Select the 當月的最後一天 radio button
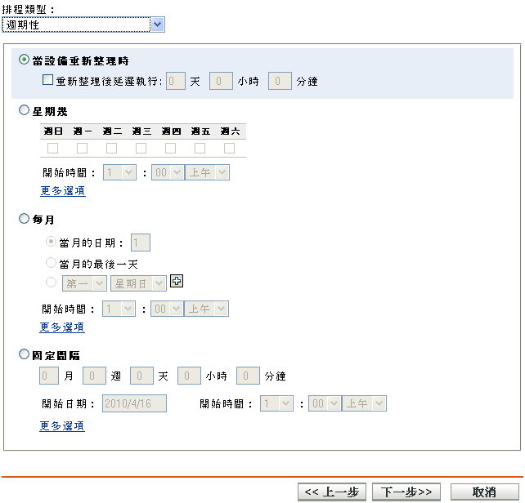Image resolution: width=525 pixels, height=503 pixels. [51, 263]
